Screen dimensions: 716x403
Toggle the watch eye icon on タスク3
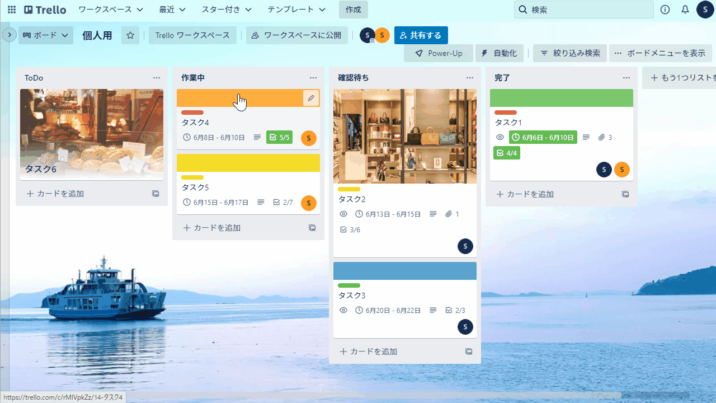coord(343,310)
